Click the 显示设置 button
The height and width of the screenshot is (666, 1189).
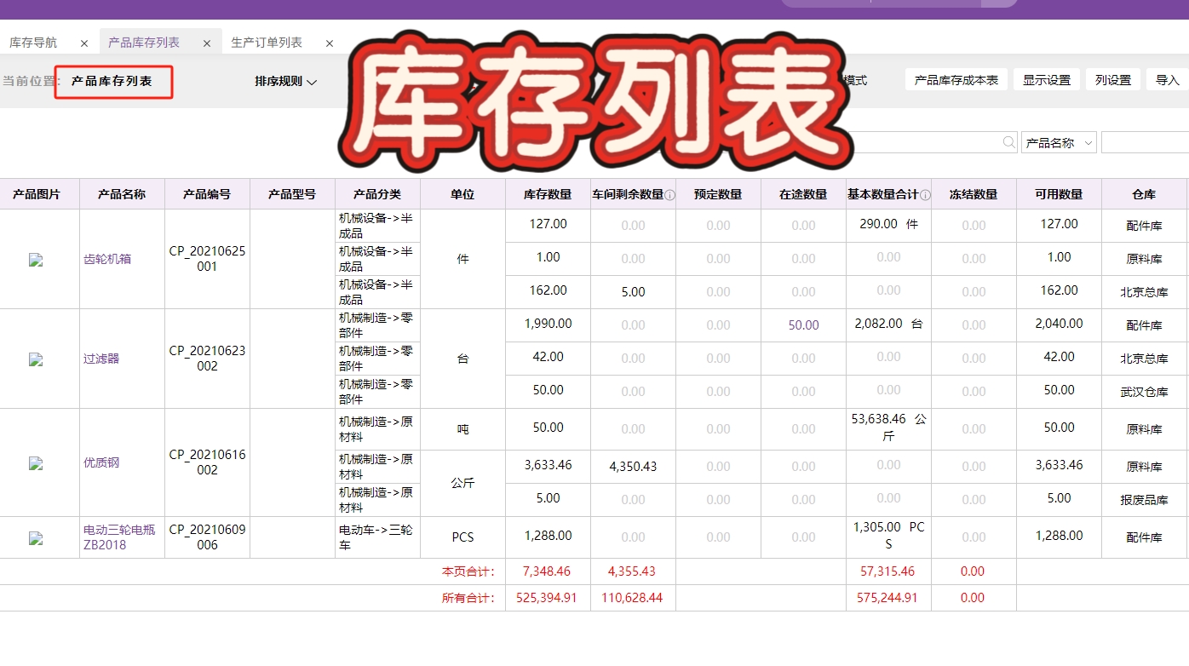[x=1047, y=80]
